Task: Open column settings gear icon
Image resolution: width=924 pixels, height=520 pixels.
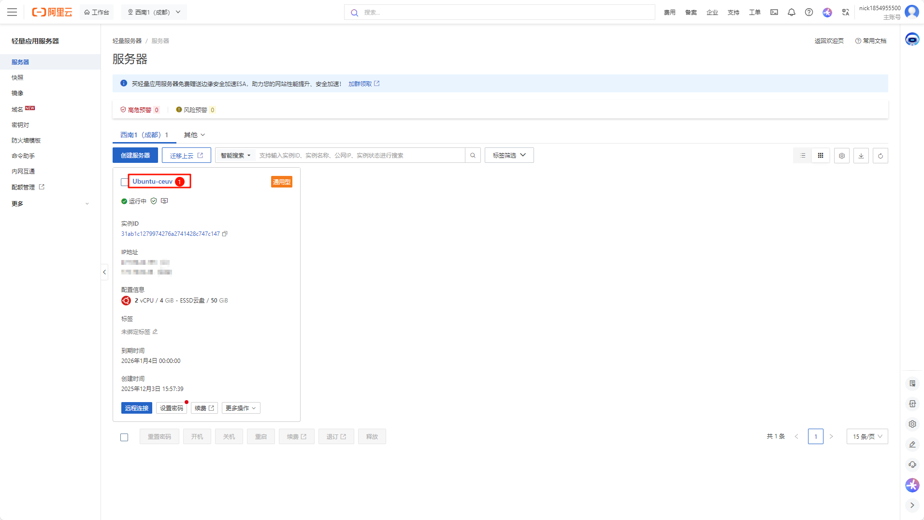Action: pos(841,156)
